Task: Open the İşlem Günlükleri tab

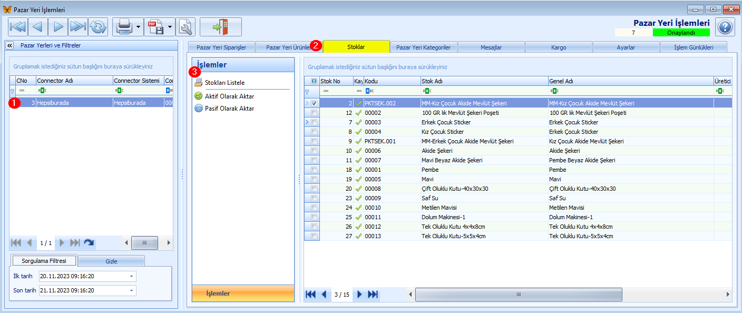Action: pyautogui.click(x=694, y=47)
